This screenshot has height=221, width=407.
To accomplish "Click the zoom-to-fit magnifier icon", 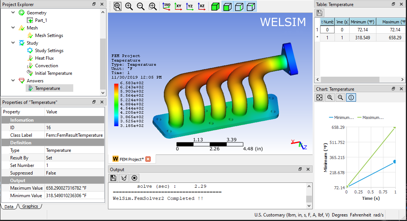I will [117, 6].
